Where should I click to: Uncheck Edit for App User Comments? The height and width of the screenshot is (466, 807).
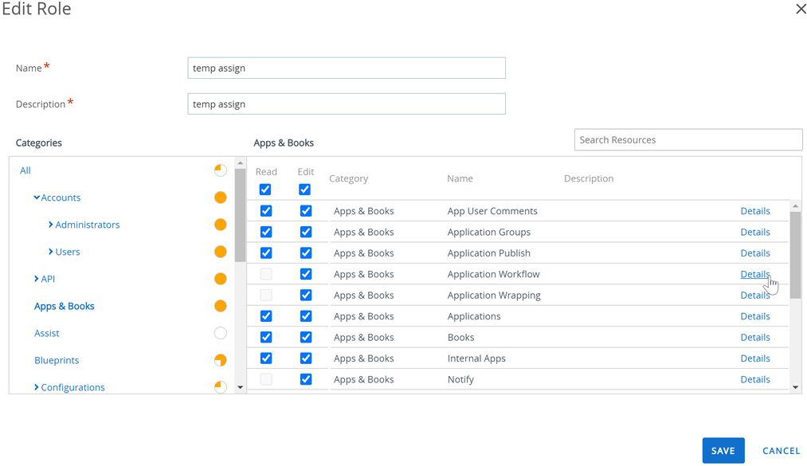(306, 211)
